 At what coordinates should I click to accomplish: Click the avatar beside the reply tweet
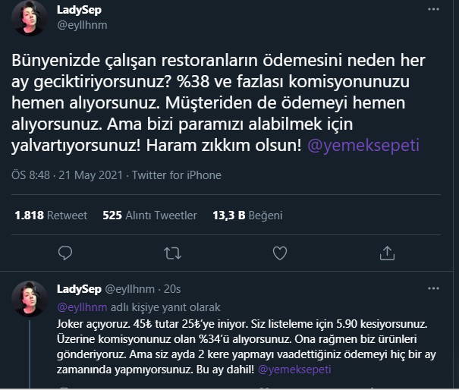(30, 299)
